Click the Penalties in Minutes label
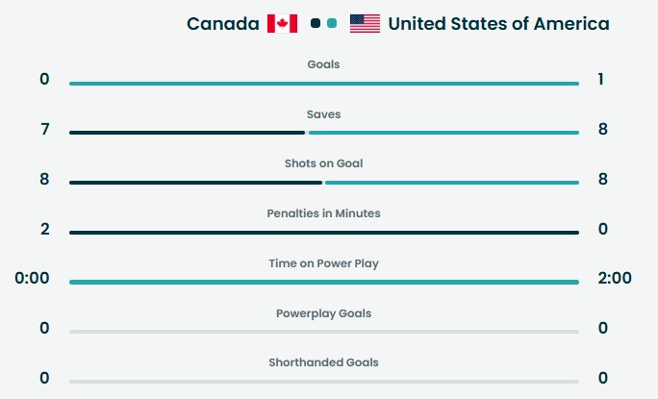The width and height of the screenshot is (658, 399). click(323, 213)
